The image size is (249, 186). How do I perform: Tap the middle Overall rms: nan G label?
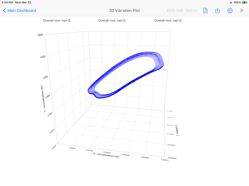click(x=112, y=21)
